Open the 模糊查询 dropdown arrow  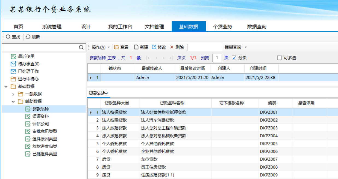point(246,47)
